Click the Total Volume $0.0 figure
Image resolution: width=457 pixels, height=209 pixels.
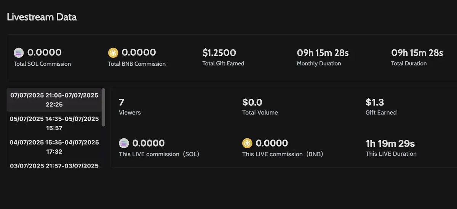[x=252, y=102]
